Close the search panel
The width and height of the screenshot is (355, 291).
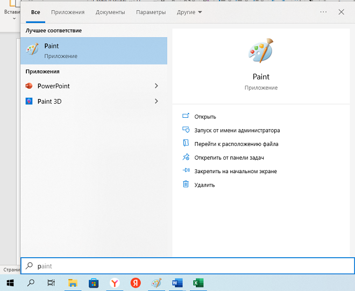[x=341, y=12]
